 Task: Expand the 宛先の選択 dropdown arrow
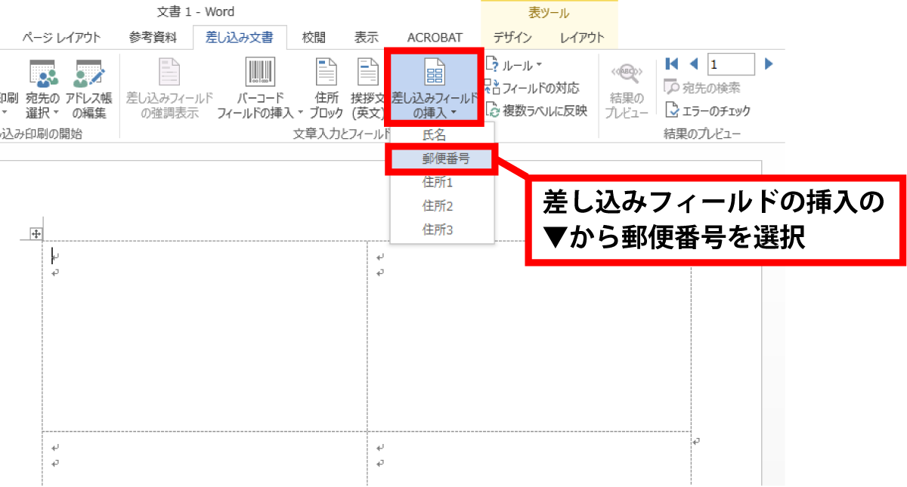(57, 113)
